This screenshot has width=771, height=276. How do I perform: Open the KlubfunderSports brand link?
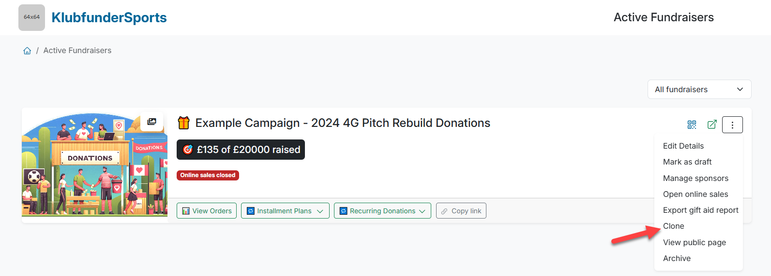point(109,18)
